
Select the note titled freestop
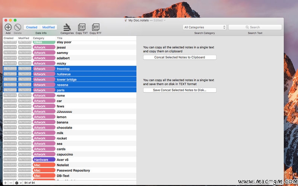point(70,69)
